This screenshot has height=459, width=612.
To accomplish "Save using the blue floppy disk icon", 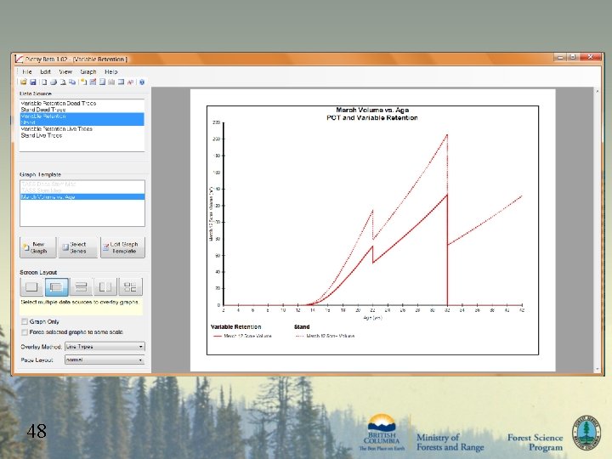I will (33, 82).
